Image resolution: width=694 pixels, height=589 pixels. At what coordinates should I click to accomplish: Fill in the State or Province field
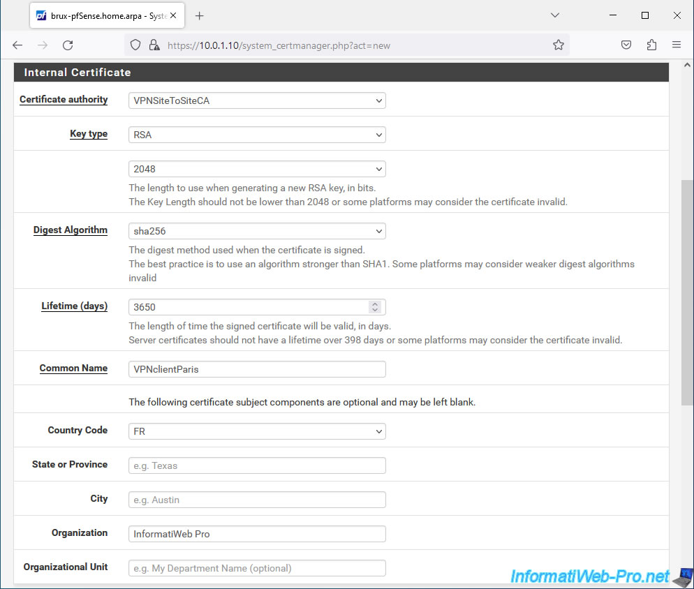[x=257, y=465]
